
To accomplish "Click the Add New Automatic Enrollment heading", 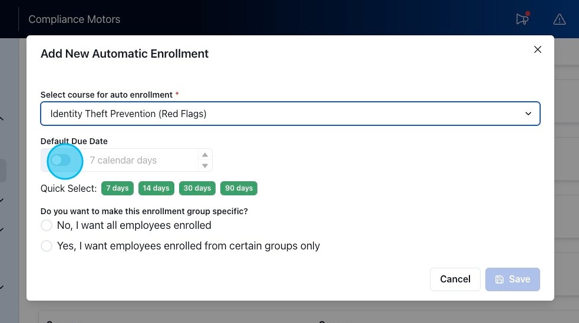I will [124, 54].
